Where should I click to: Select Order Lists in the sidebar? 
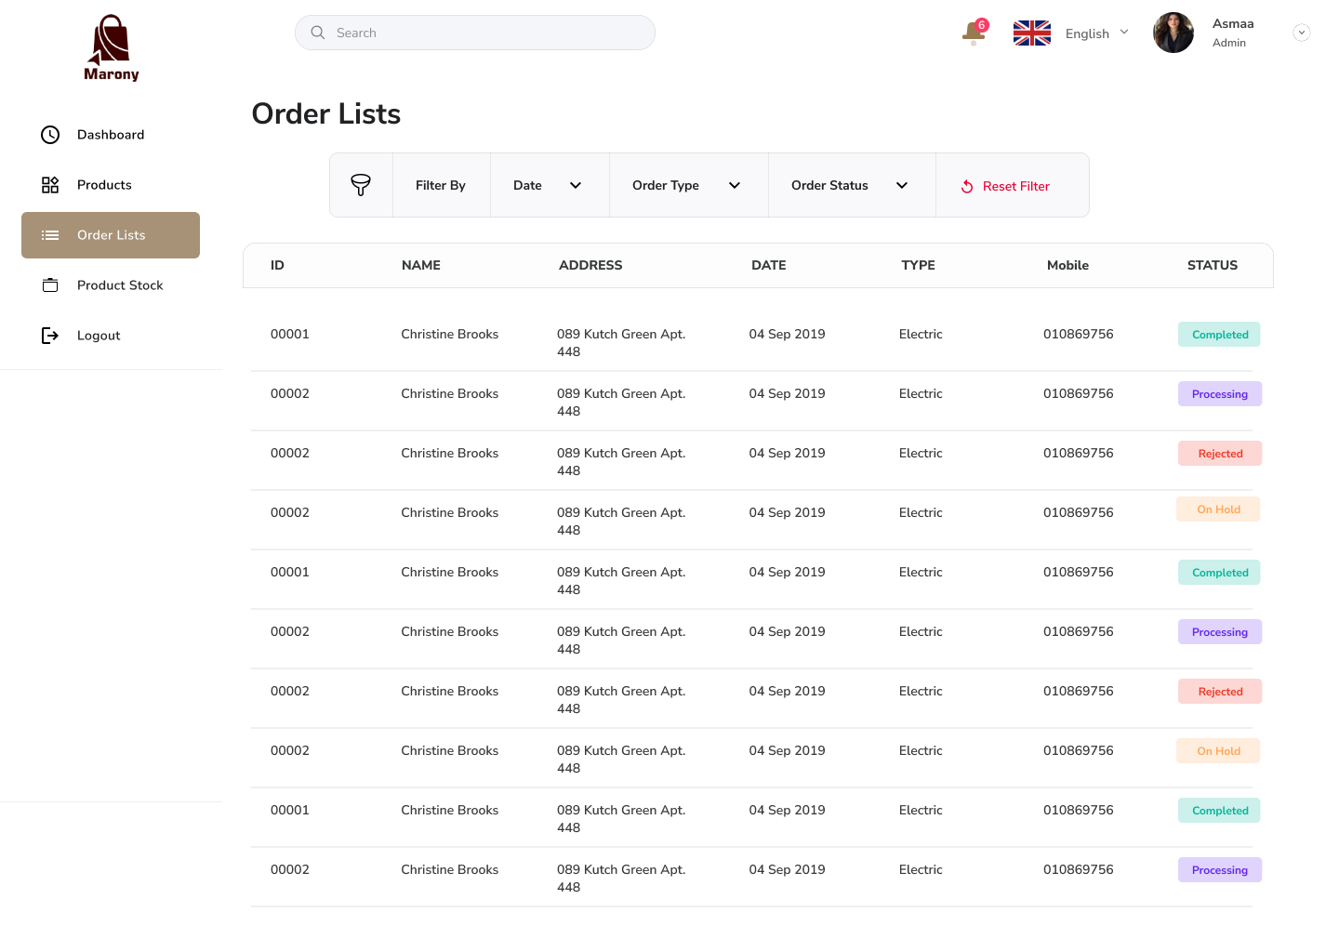[111, 235]
